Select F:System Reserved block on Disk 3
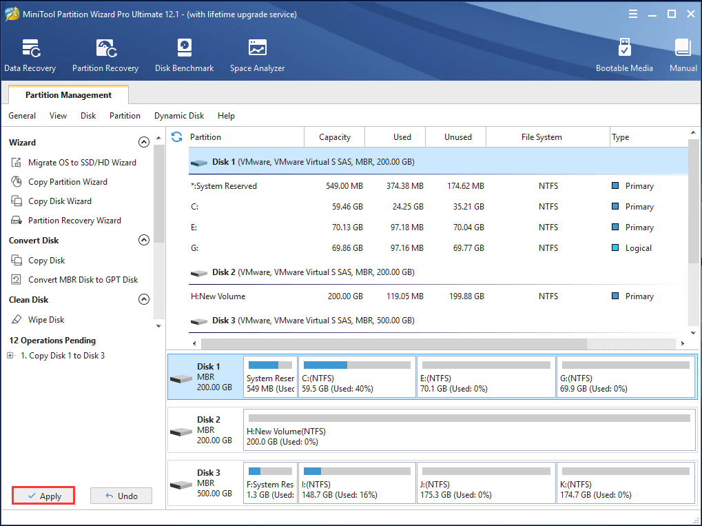Image resolution: width=702 pixels, height=526 pixels. tap(271, 483)
